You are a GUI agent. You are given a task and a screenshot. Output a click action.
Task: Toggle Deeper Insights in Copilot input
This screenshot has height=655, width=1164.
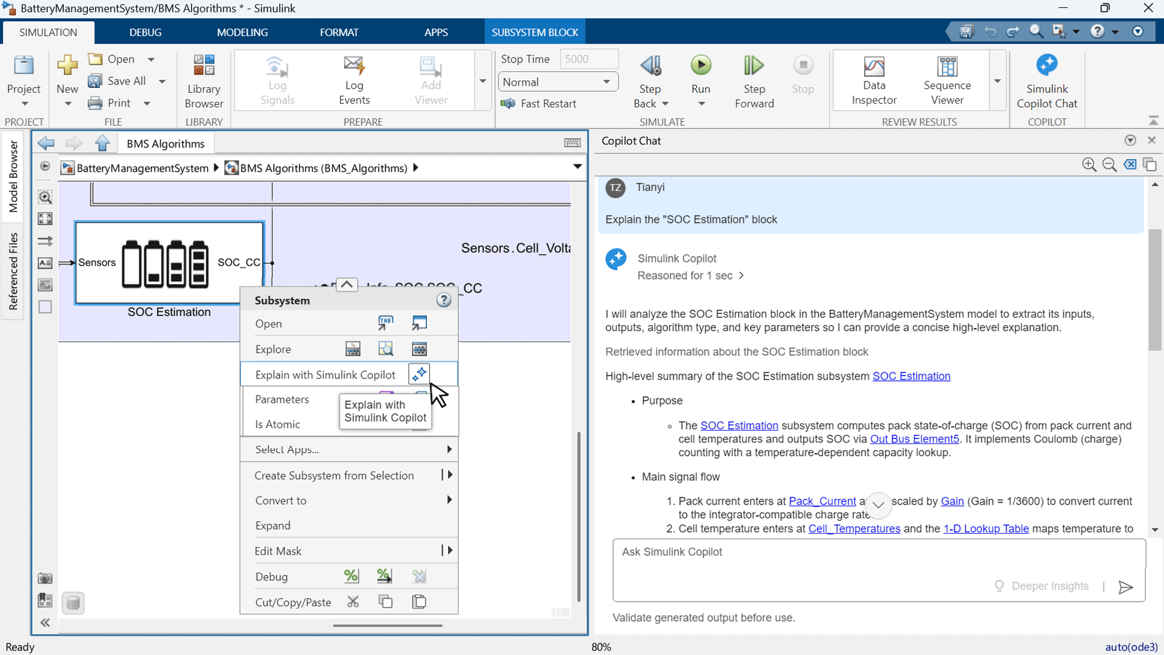pos(1042,586)
